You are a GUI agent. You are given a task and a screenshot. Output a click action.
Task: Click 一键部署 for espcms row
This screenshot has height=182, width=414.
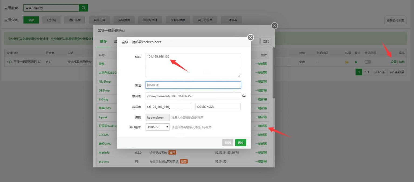(x=261, y=161)
